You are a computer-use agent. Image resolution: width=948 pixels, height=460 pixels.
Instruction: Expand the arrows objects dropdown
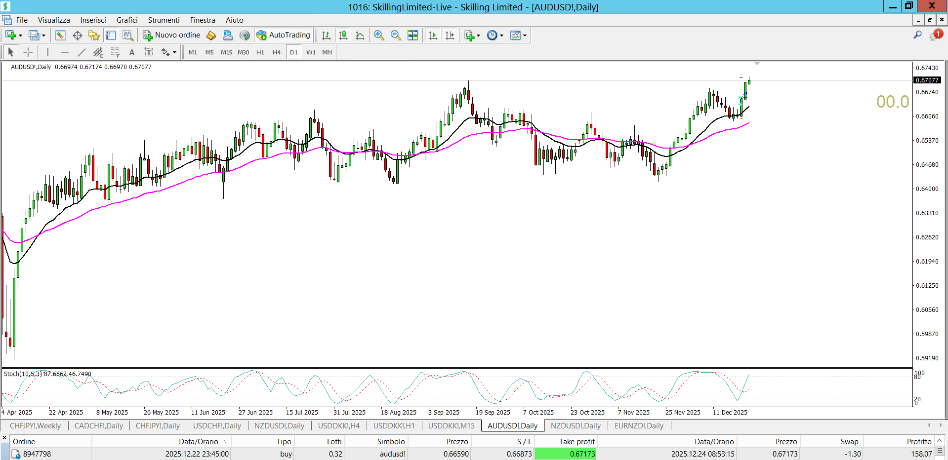tap(174, 52)
